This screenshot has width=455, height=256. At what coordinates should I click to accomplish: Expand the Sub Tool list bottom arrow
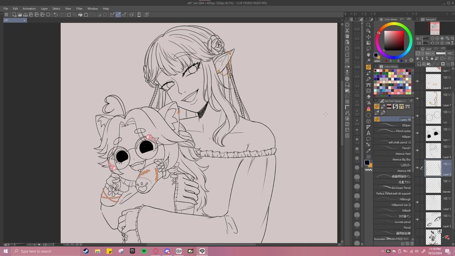point(413,240)
